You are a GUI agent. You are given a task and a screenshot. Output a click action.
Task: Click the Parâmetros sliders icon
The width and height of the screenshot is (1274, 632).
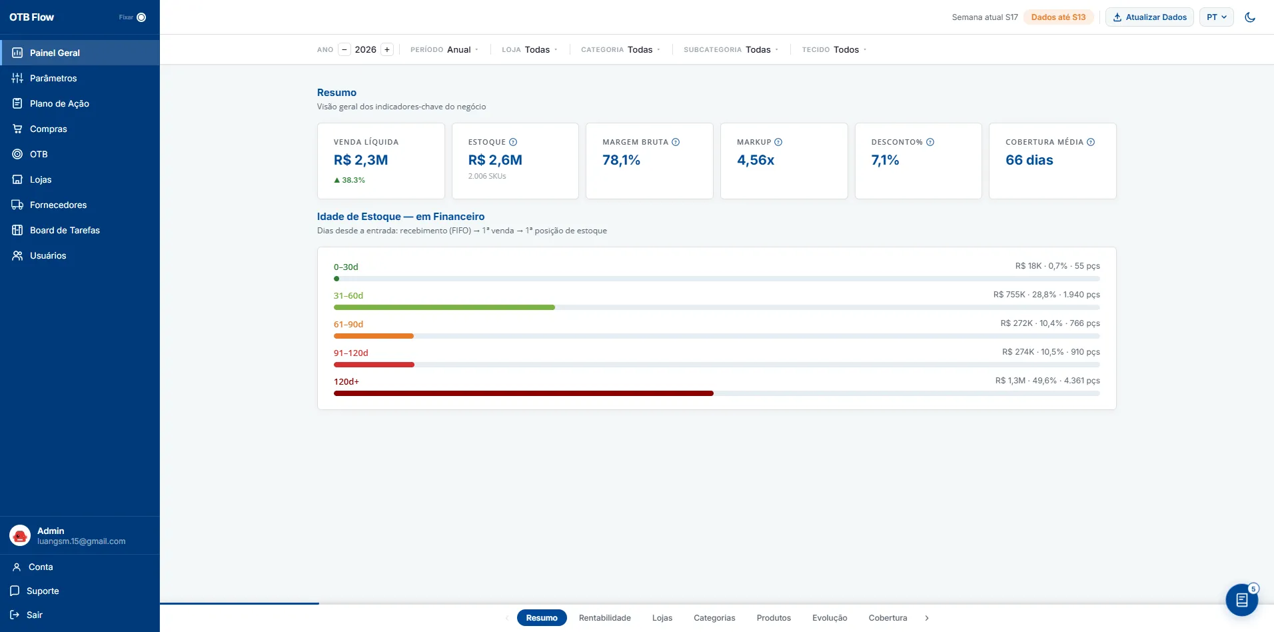(x=17, y=78)
